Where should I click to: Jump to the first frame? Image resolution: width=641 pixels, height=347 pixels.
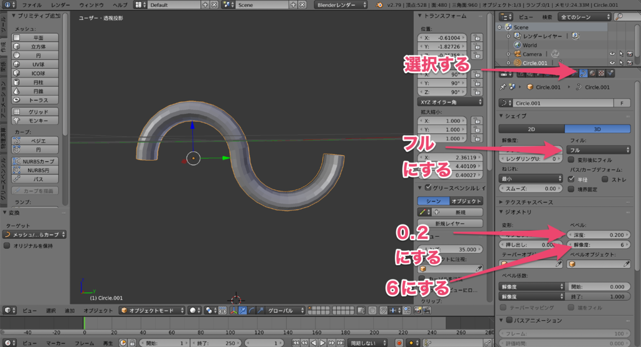295,343
